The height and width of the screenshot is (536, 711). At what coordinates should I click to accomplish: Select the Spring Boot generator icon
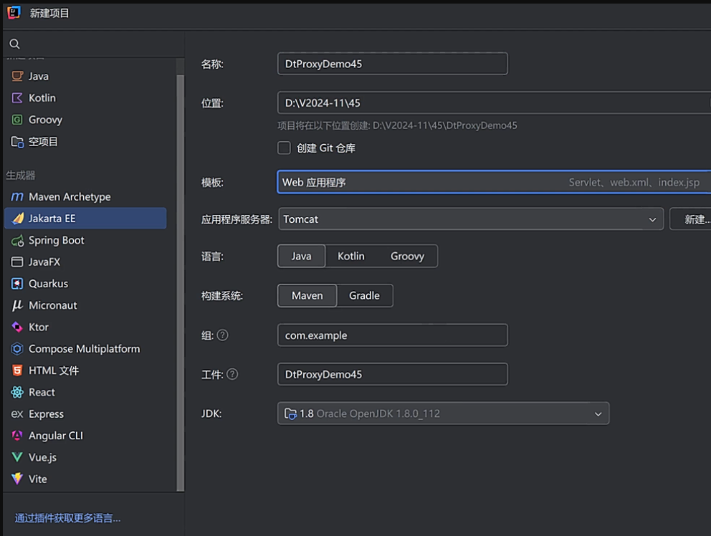click(x=17, y=240)
